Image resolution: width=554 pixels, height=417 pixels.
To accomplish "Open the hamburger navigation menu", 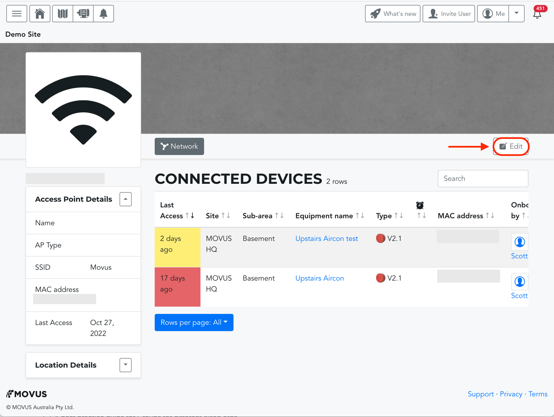I will tap(17, 13).
